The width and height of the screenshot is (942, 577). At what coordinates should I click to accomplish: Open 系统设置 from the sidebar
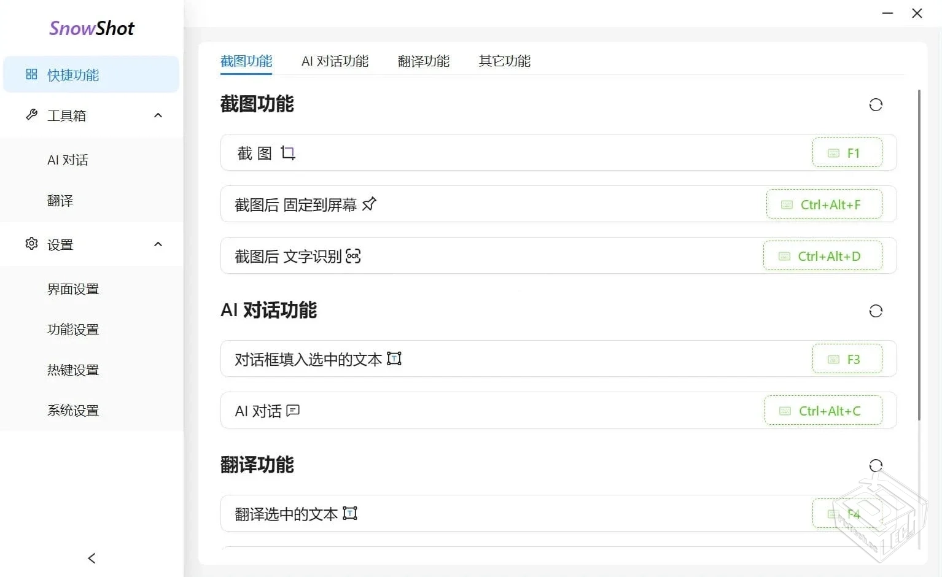[72, 410]
